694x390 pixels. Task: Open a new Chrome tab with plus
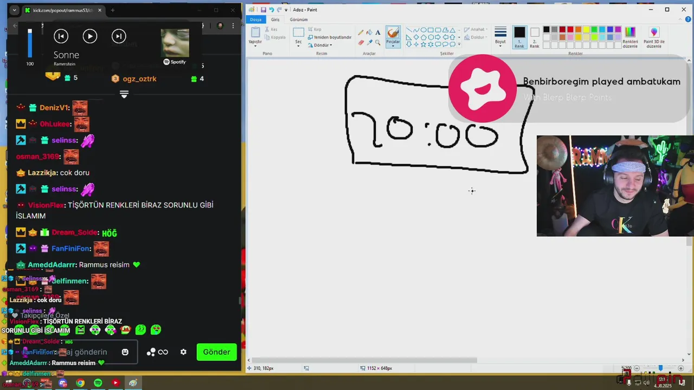click(113, 10)
